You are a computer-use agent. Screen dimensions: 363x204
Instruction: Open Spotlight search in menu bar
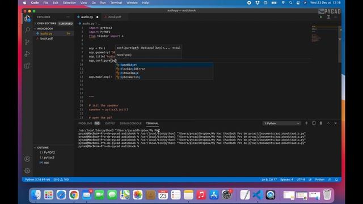pyautogui.click(x=290, y=3)
